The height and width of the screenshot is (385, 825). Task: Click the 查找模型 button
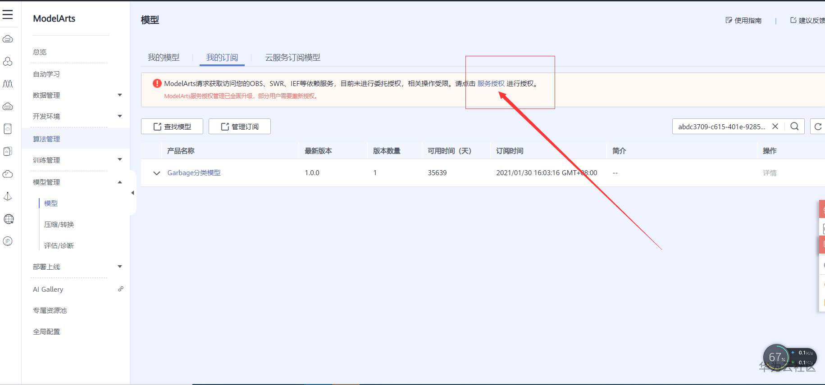coord(172,127)
